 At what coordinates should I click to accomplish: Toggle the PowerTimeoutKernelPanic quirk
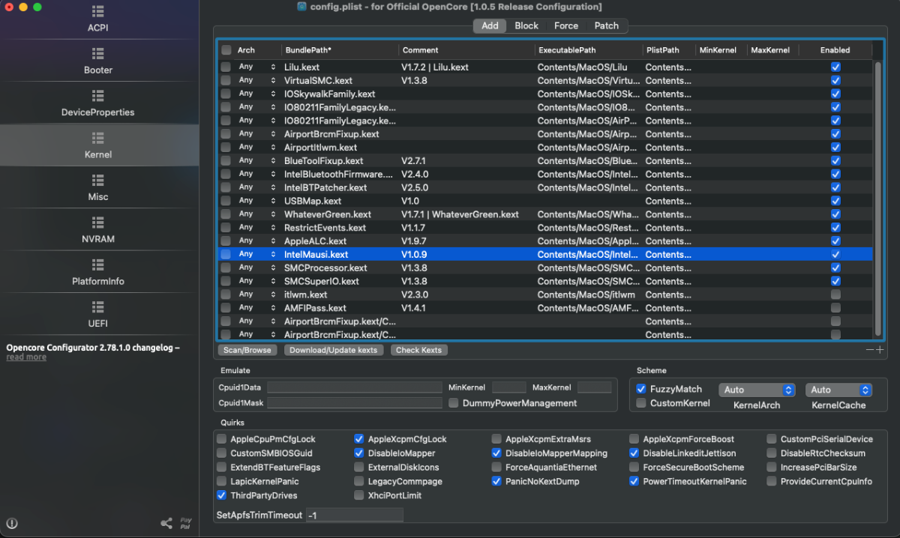click(634, 481)
